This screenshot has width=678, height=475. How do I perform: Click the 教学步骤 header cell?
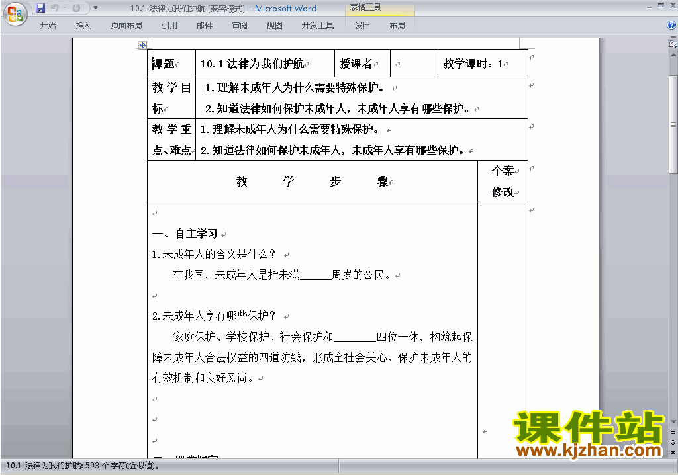313,181
